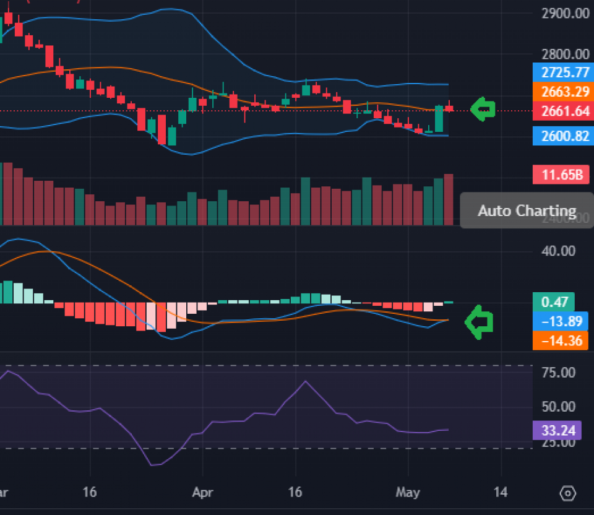
Task: Click the red 2661.64 current price label
Action: click(x=561, y=111)
